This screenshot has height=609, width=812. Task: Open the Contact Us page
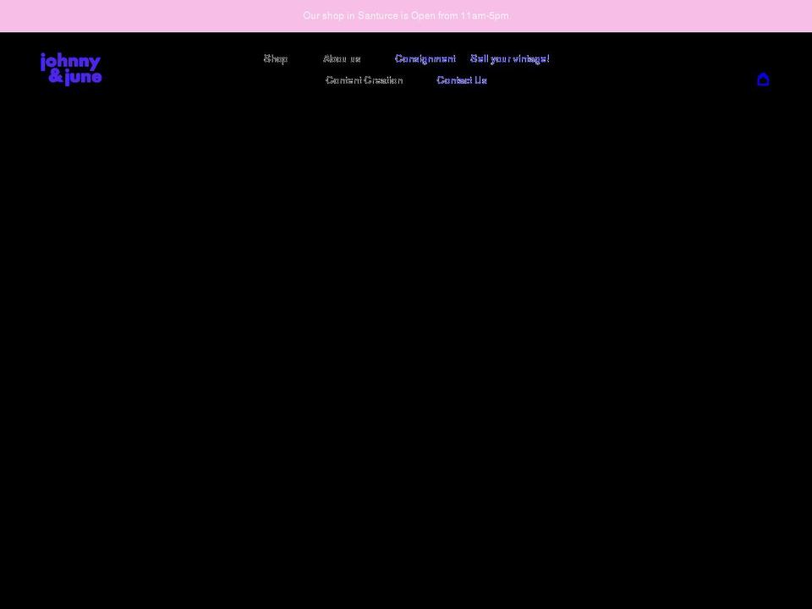[x=462, y=80]
